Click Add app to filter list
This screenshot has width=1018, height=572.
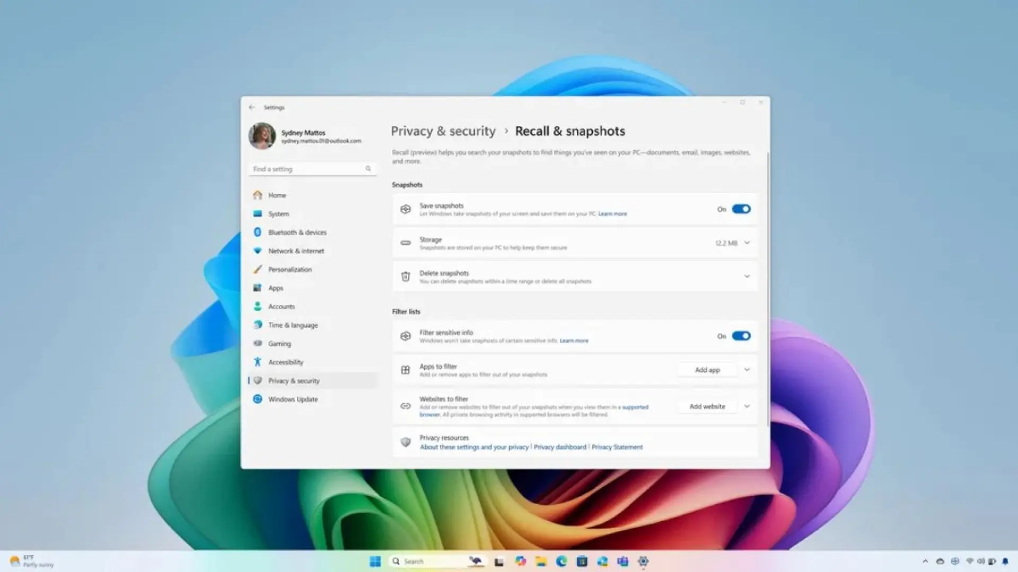pyautogui.click(x=707, y=370)
